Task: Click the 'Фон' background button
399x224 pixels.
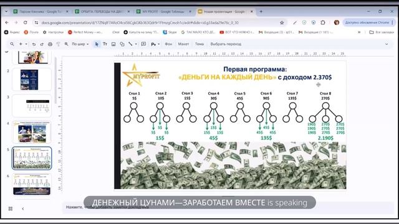Action: tap(168, 44)
